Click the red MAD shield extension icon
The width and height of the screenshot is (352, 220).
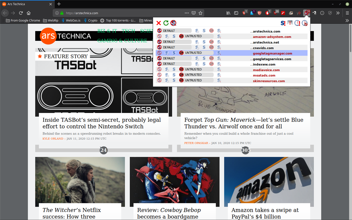click(x=260, y=13)
